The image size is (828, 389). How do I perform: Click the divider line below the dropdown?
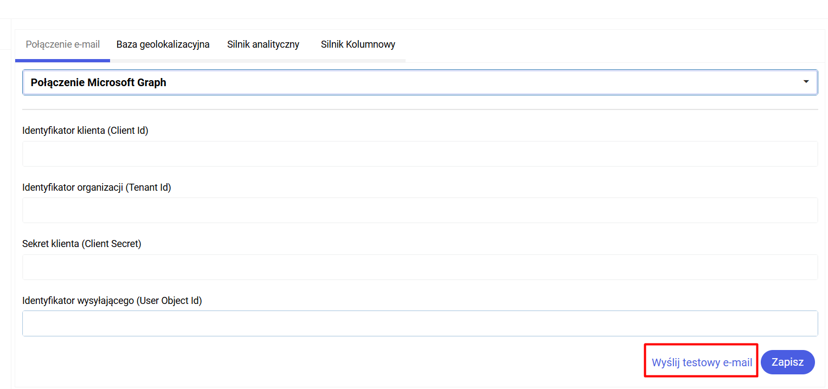[x=420, y=109]
